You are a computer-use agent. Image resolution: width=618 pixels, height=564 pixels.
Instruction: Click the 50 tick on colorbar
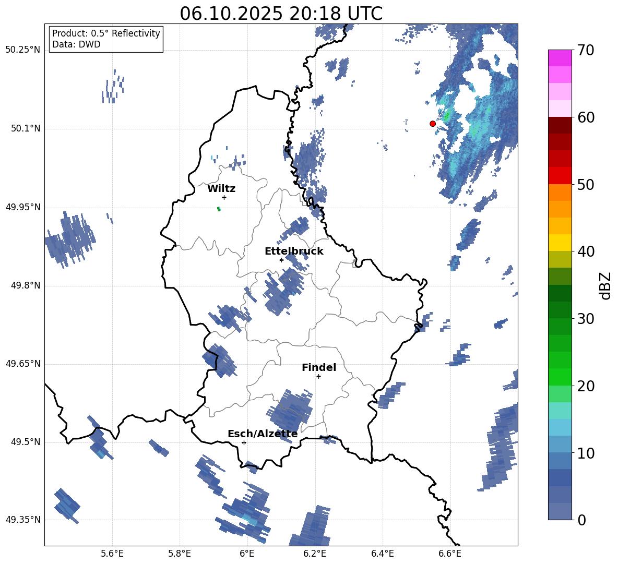[x=586, y=184]
